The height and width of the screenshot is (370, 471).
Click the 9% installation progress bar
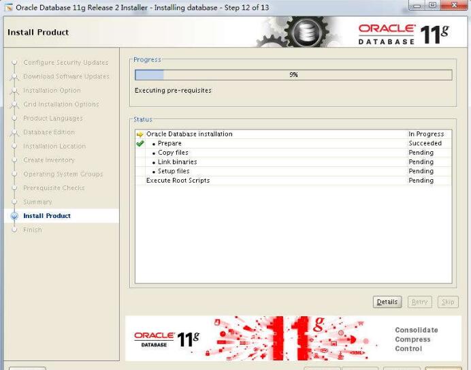pyautogui.click(x=293, y=74)
